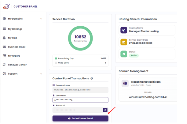
Task: Click the kocaelimarkatescili.com domain link
Action: (145, 82)
